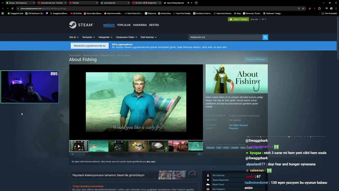Open the Konfuse Shop bookmark
The image size is (339, 191).
point(164,13)
